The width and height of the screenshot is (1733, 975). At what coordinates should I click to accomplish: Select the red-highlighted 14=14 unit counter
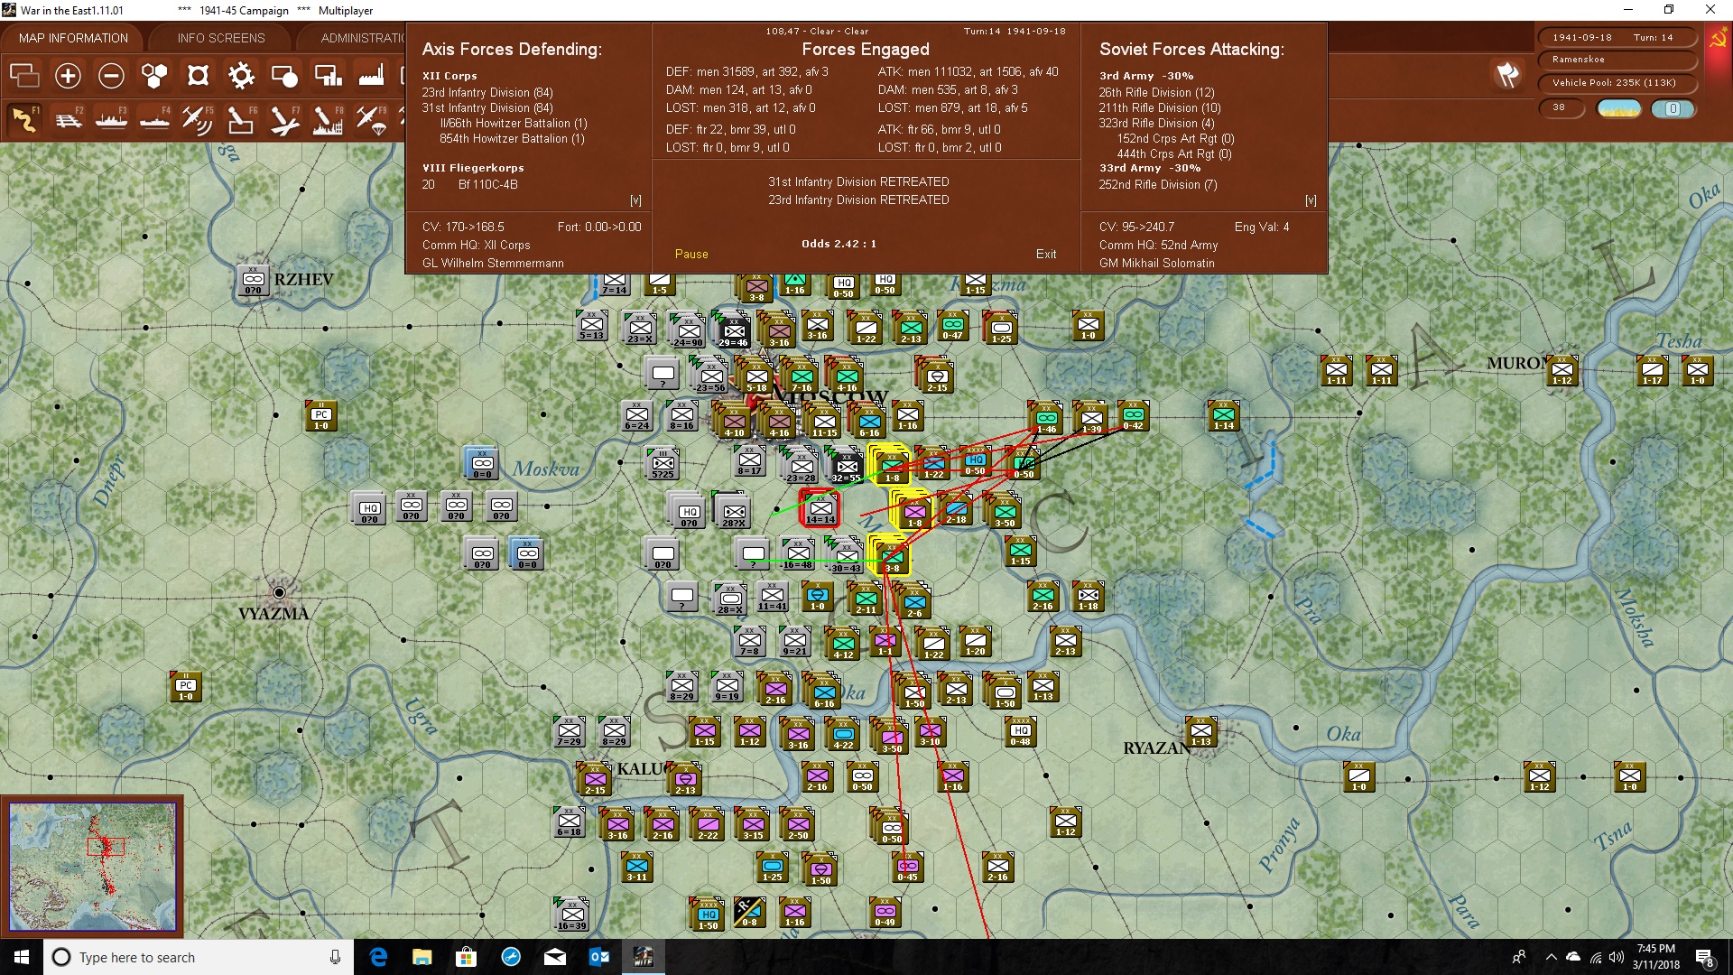pyautogui.click(x=820, y=510)
